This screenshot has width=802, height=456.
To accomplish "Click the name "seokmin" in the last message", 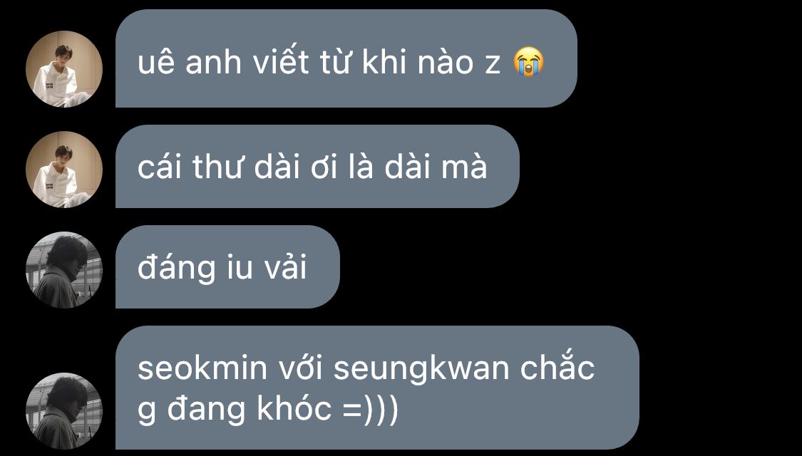I will click(x=202, y=368).
